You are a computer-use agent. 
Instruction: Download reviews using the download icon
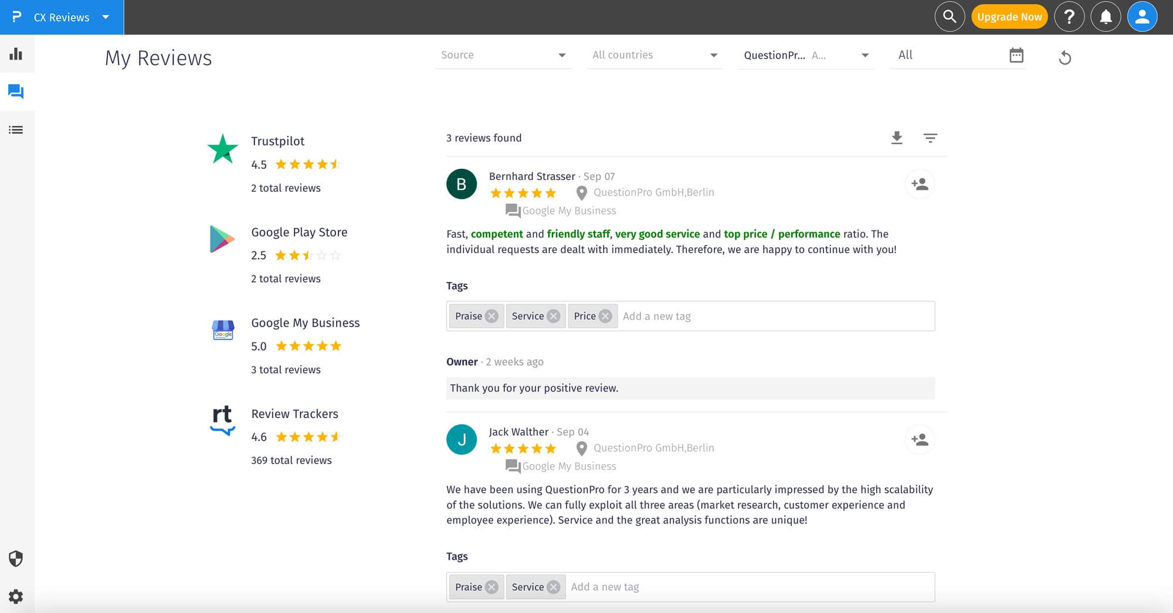tap(897, 138)
